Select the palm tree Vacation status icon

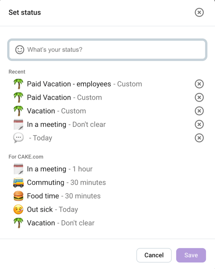[x=18, y=111]
